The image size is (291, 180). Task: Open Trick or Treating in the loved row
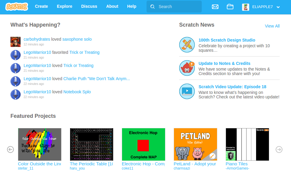click(78, 66)
